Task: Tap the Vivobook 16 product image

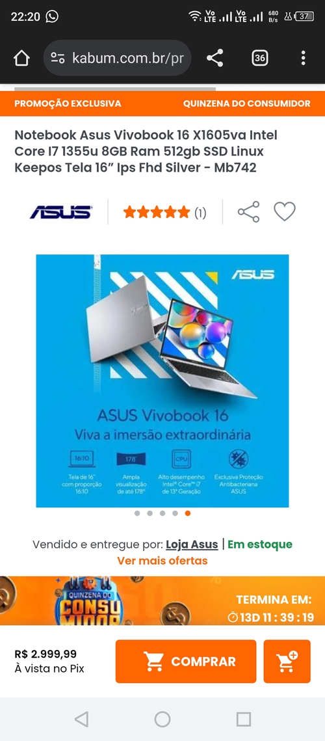Action: (x=162, y=381)
